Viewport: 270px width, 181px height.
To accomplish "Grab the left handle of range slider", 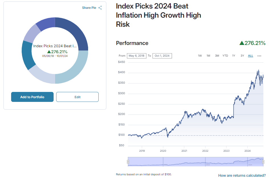I will coord(128,162).
